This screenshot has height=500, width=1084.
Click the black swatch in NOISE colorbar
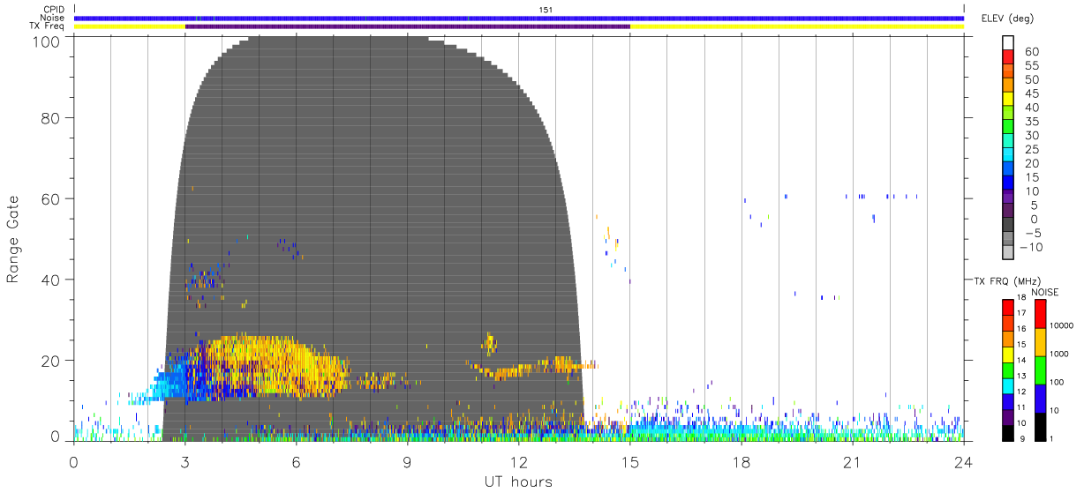pos(1040,426)
